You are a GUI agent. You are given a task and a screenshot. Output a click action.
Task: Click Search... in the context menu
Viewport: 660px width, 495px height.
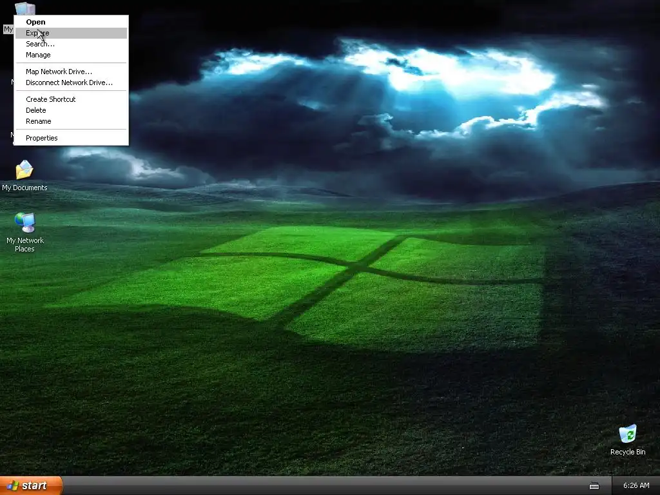[71, 44]
